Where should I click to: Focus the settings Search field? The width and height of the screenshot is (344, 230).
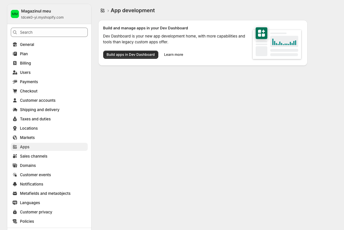[49, 32]
